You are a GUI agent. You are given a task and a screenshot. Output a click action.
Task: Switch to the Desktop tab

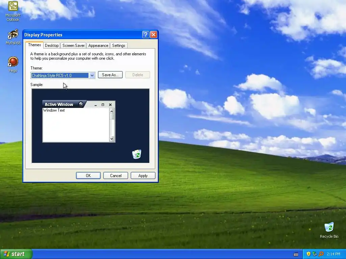[52, 46]
